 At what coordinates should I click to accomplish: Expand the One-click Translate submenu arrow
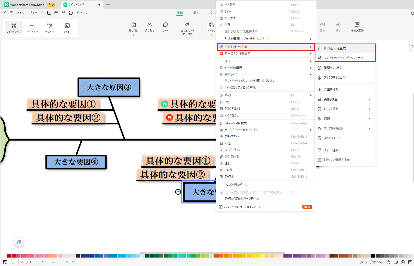369,128
